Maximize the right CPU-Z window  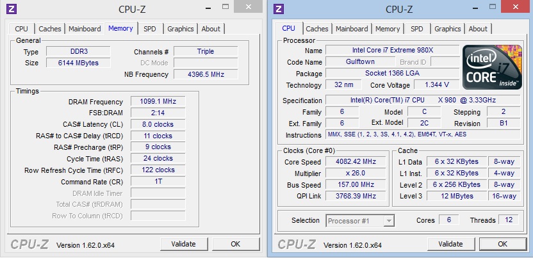pyautogui.click(x=493, y=6)
